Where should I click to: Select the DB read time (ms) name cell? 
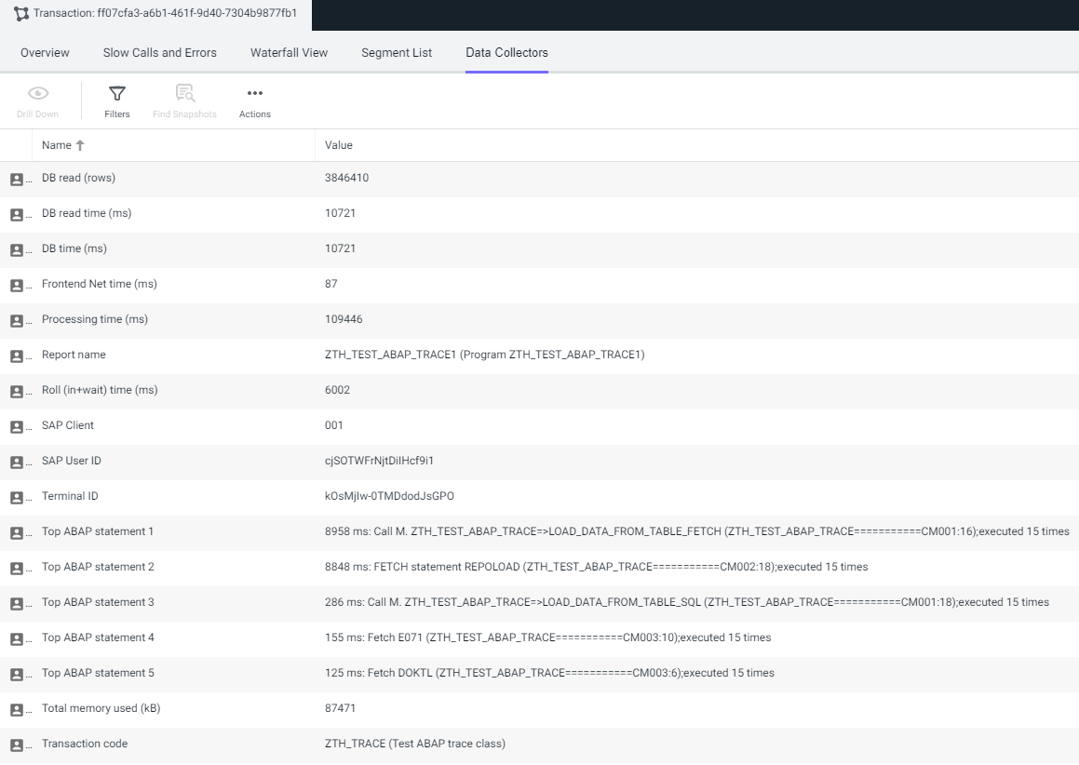coord(87,213)
